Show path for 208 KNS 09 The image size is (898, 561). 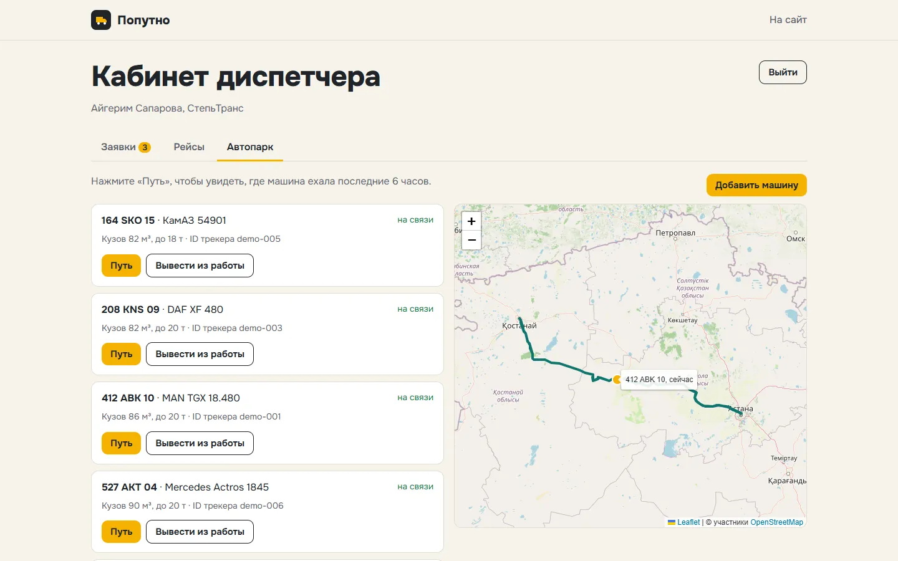(121, 354)
